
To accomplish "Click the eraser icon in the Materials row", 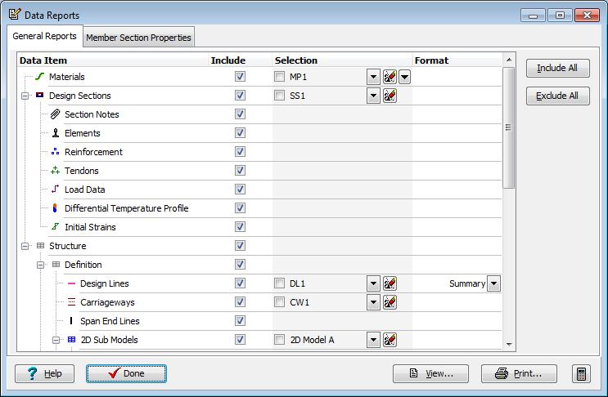I will [x=390, y=77].
